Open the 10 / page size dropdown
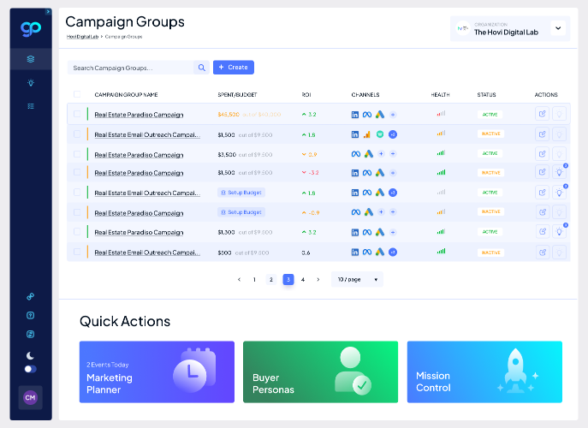The image size is (588, 428). click(357, 279)
